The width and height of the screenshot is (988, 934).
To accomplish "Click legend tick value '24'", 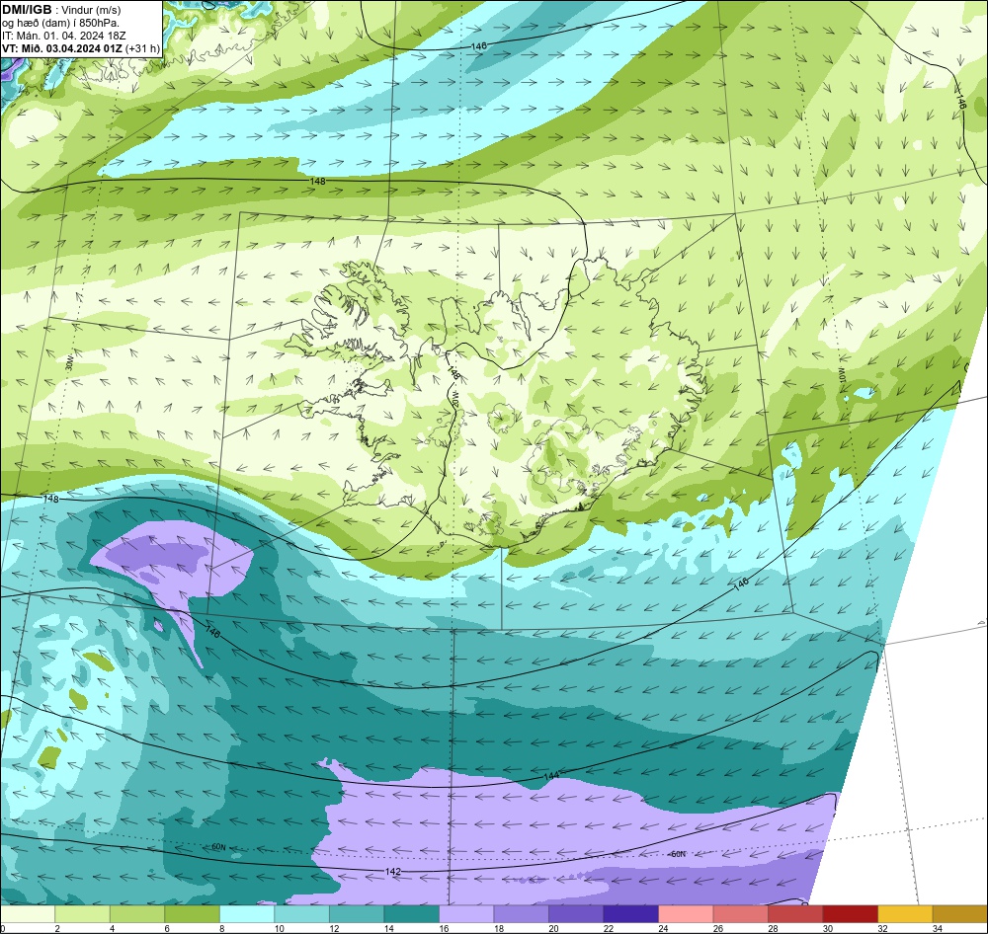I will click(663, 928).
